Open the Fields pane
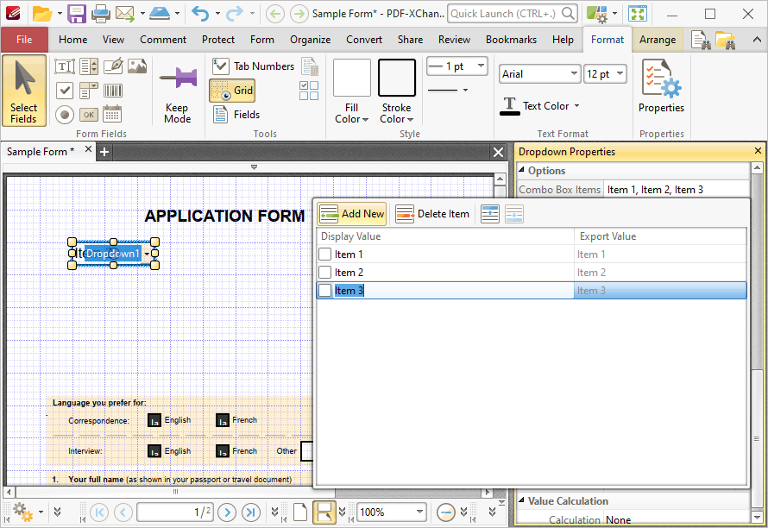Viewport: 768px width, 528px height. pyautogui.click(x=237, y=115)
